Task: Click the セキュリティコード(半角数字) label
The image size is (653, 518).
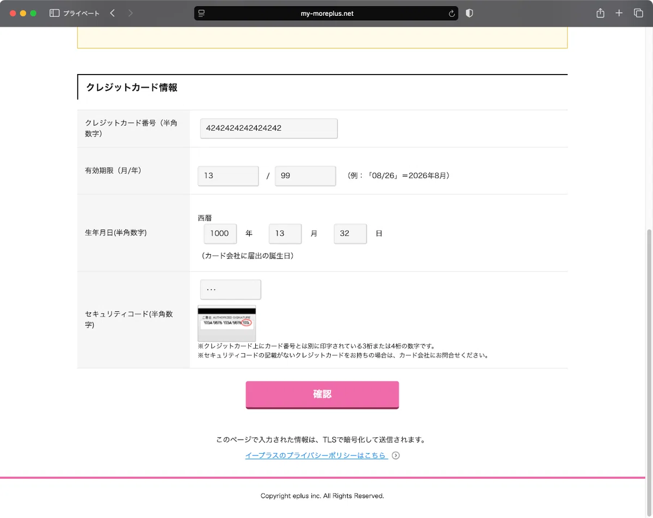Action: pos(129,319)
